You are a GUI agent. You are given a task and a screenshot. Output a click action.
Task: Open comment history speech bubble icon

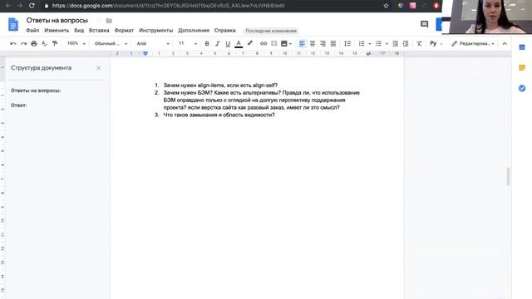pos(424,24)
